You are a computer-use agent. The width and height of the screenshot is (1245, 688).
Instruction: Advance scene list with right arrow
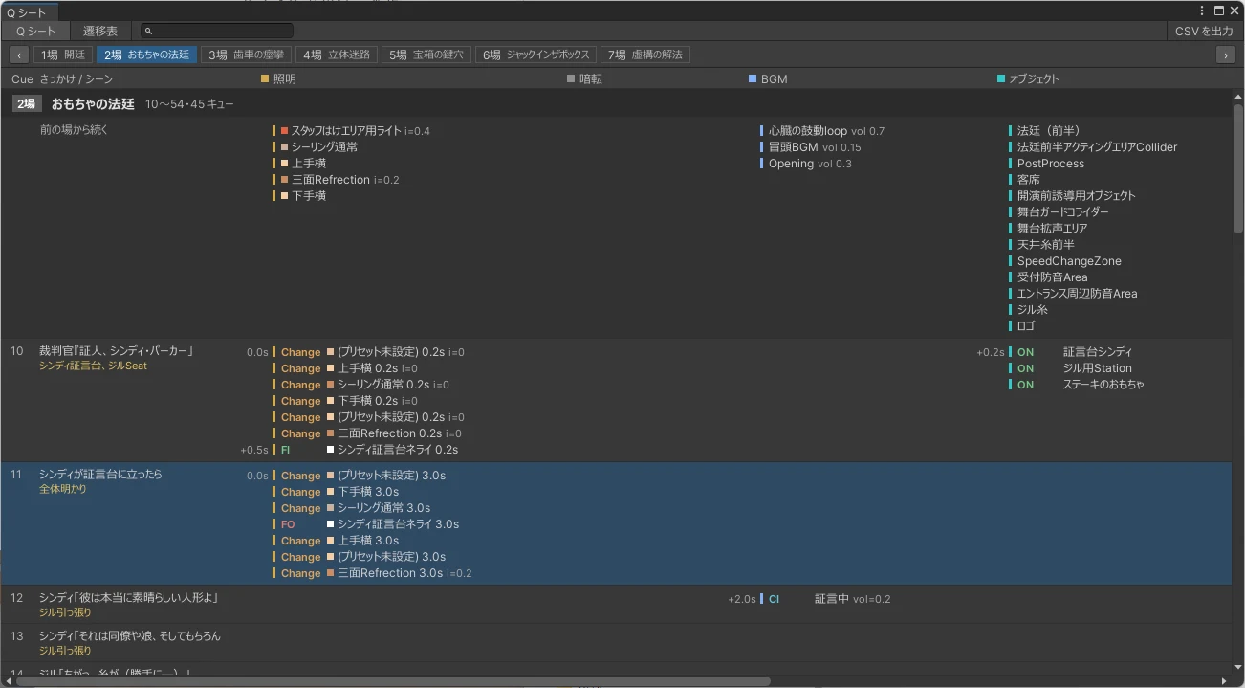tap(1226, 55)
